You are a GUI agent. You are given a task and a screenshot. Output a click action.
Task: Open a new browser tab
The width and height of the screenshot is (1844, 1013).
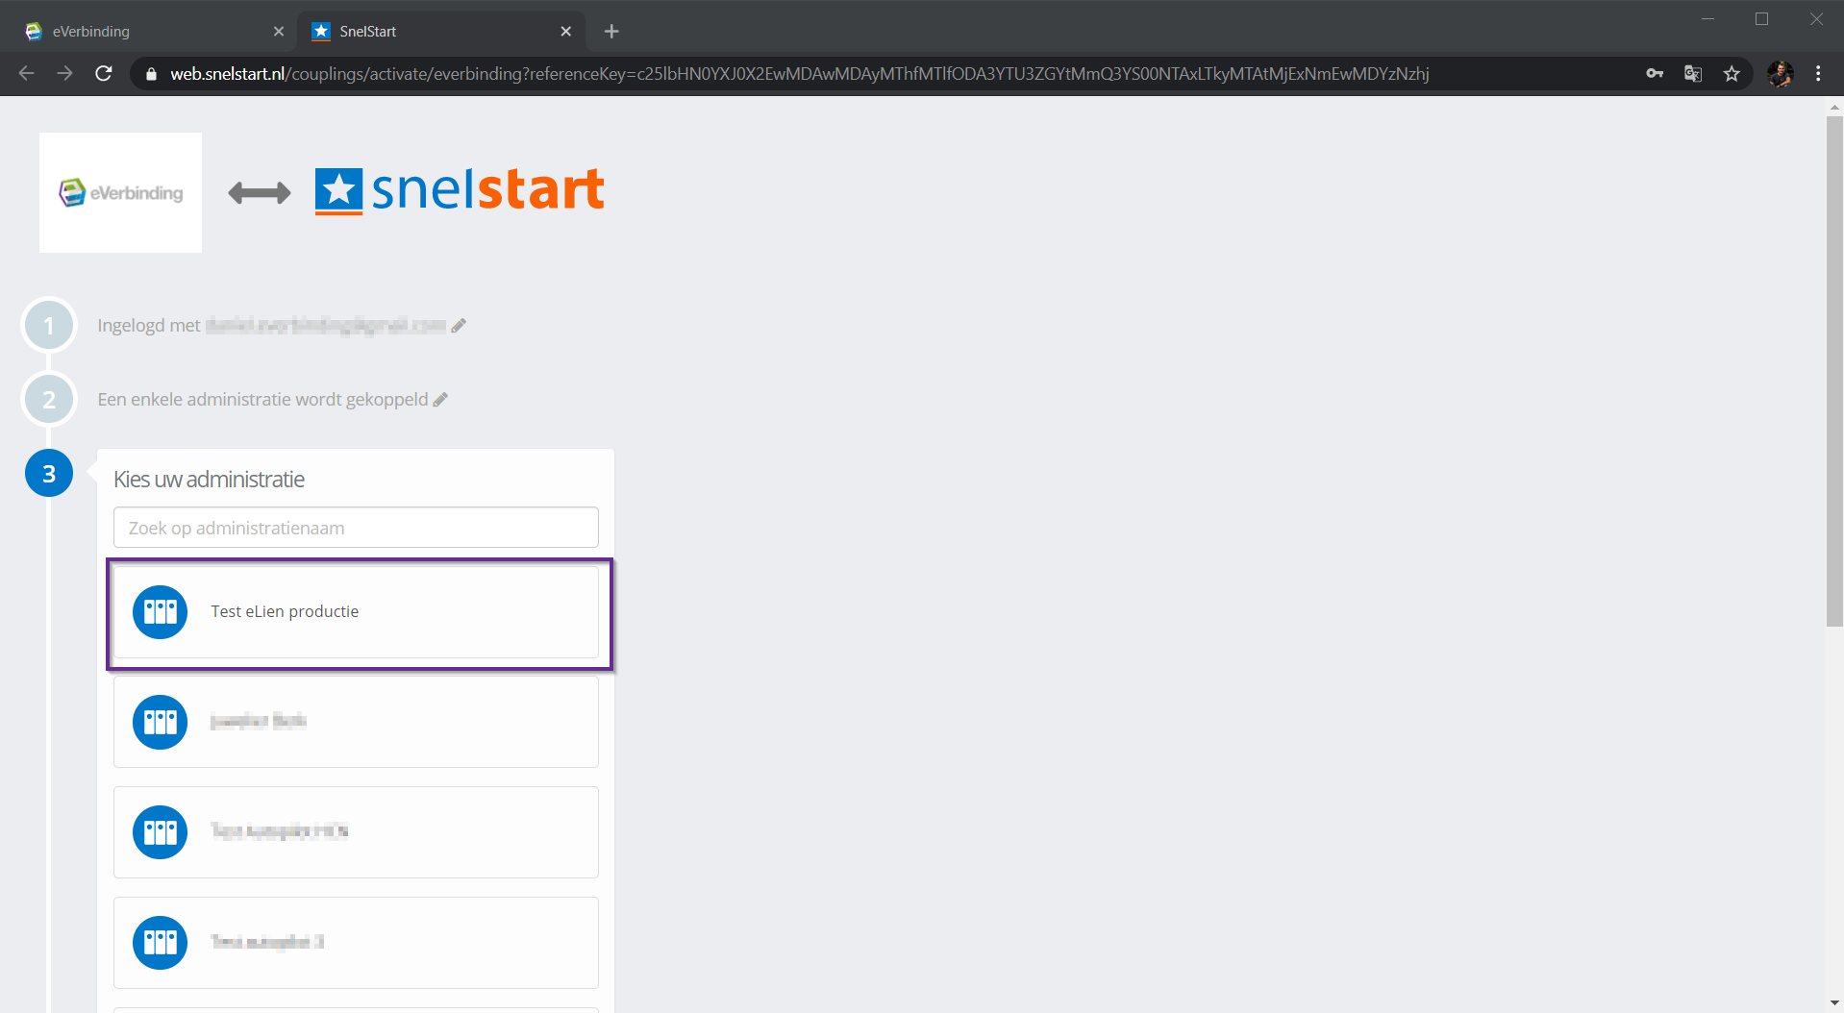(611, 31)
